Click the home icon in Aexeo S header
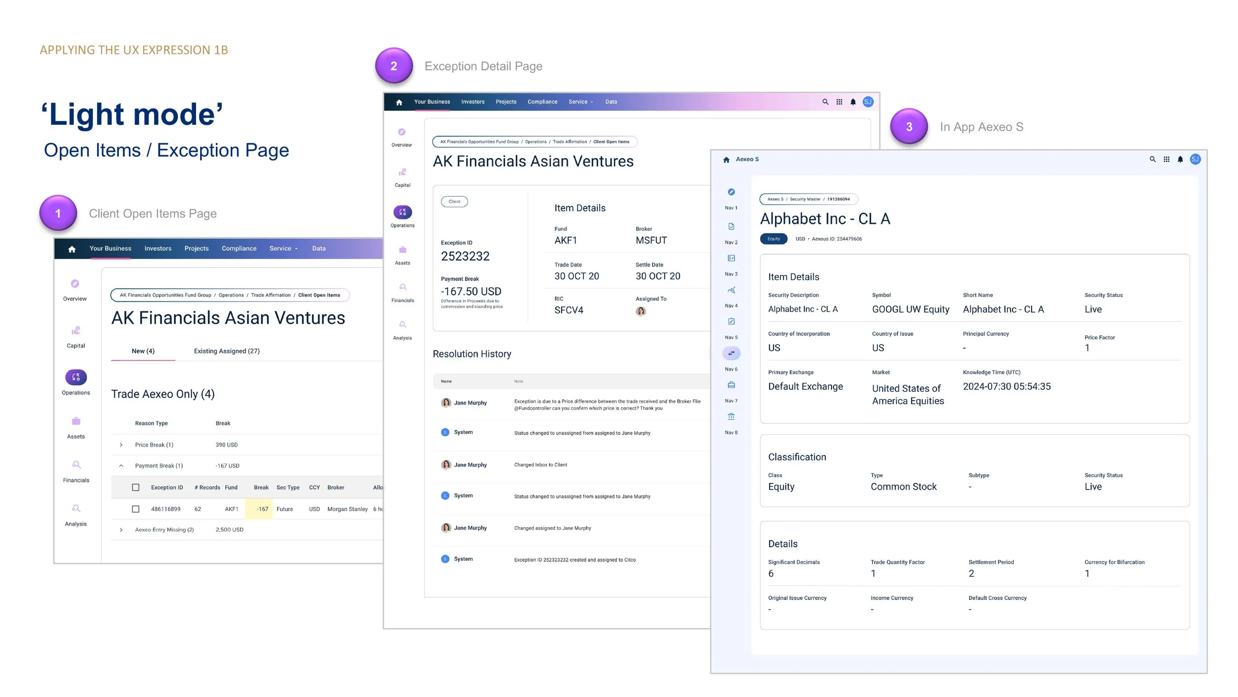Image resolution: width=1238 pixels, height=697 pixels. tap(726, 160)
